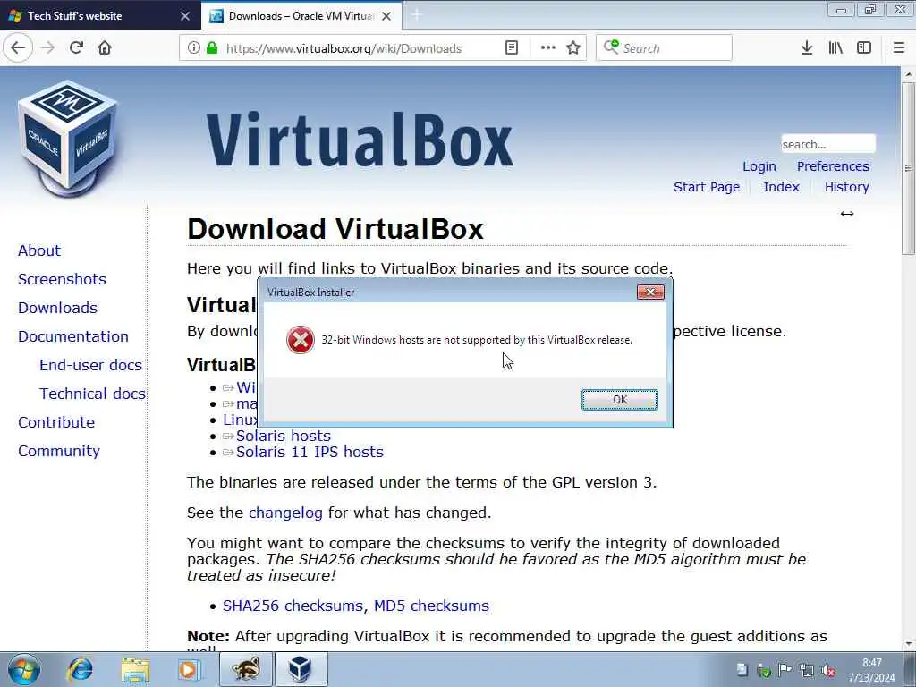Open page actions three-dots menu

[548, 48]
